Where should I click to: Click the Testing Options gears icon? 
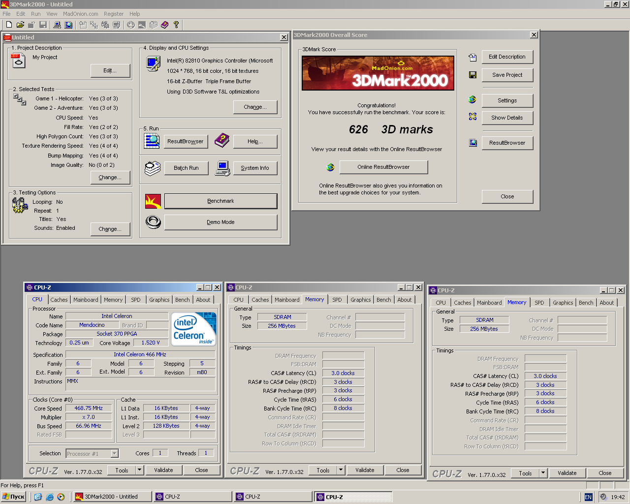click(x=20, y=205)
